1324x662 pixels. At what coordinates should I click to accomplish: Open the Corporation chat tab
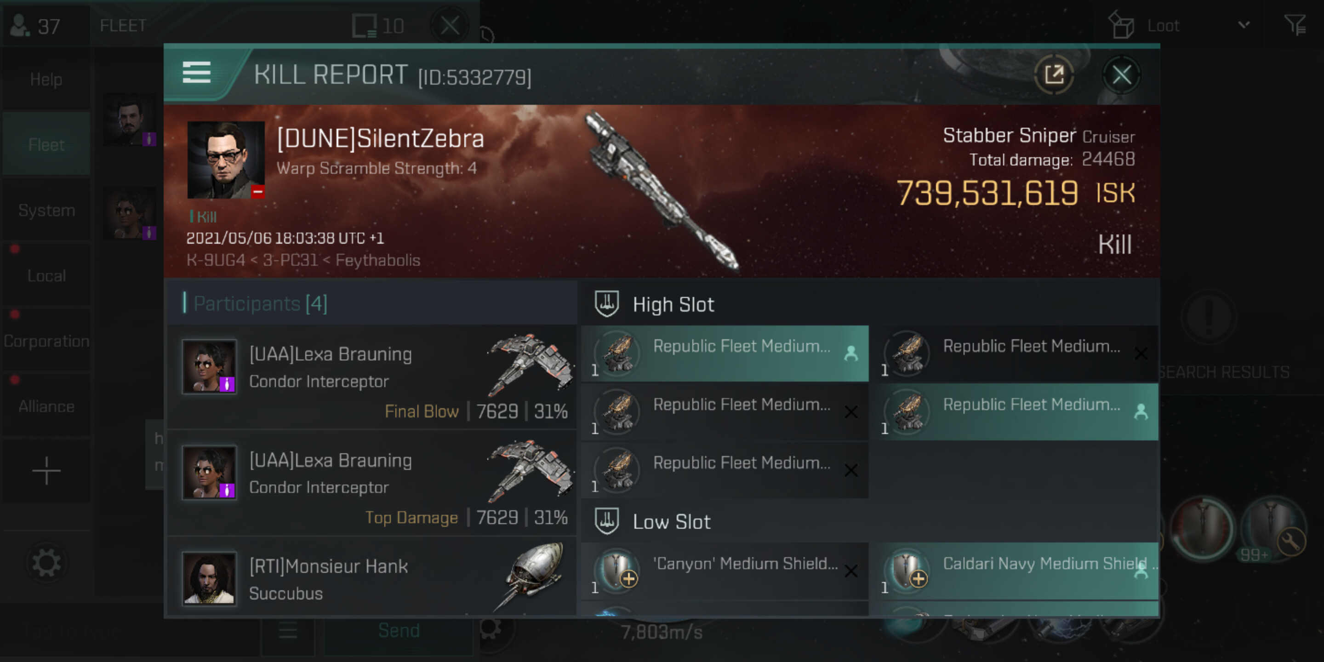(46, 341)
